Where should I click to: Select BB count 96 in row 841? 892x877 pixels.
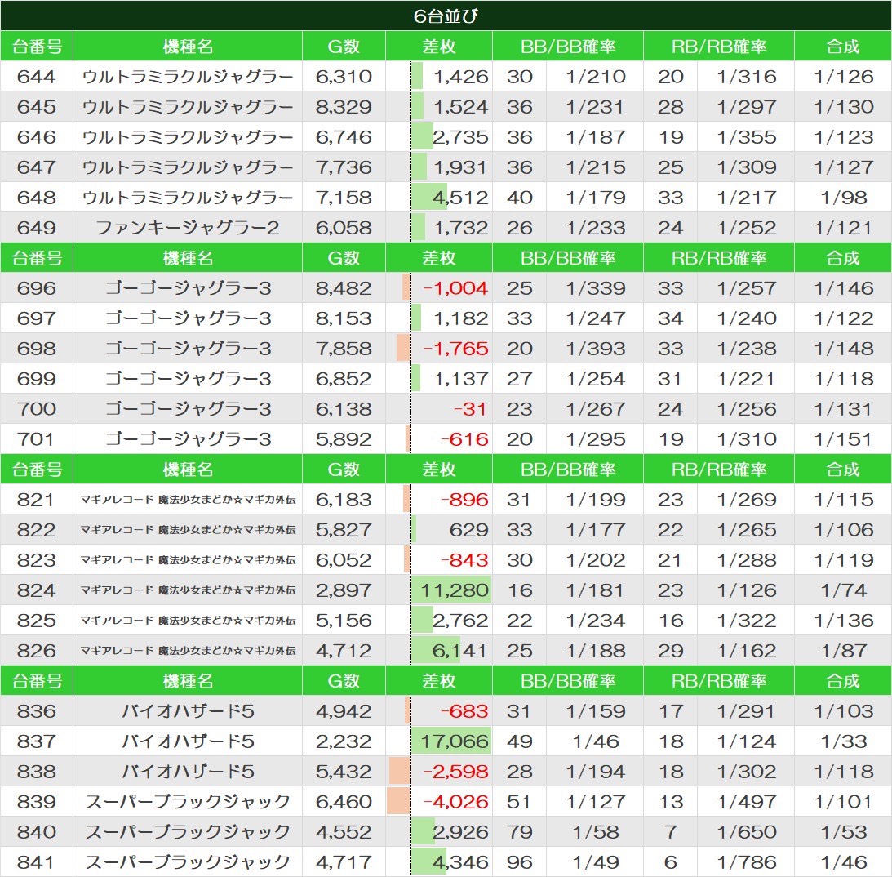(519, 861)
